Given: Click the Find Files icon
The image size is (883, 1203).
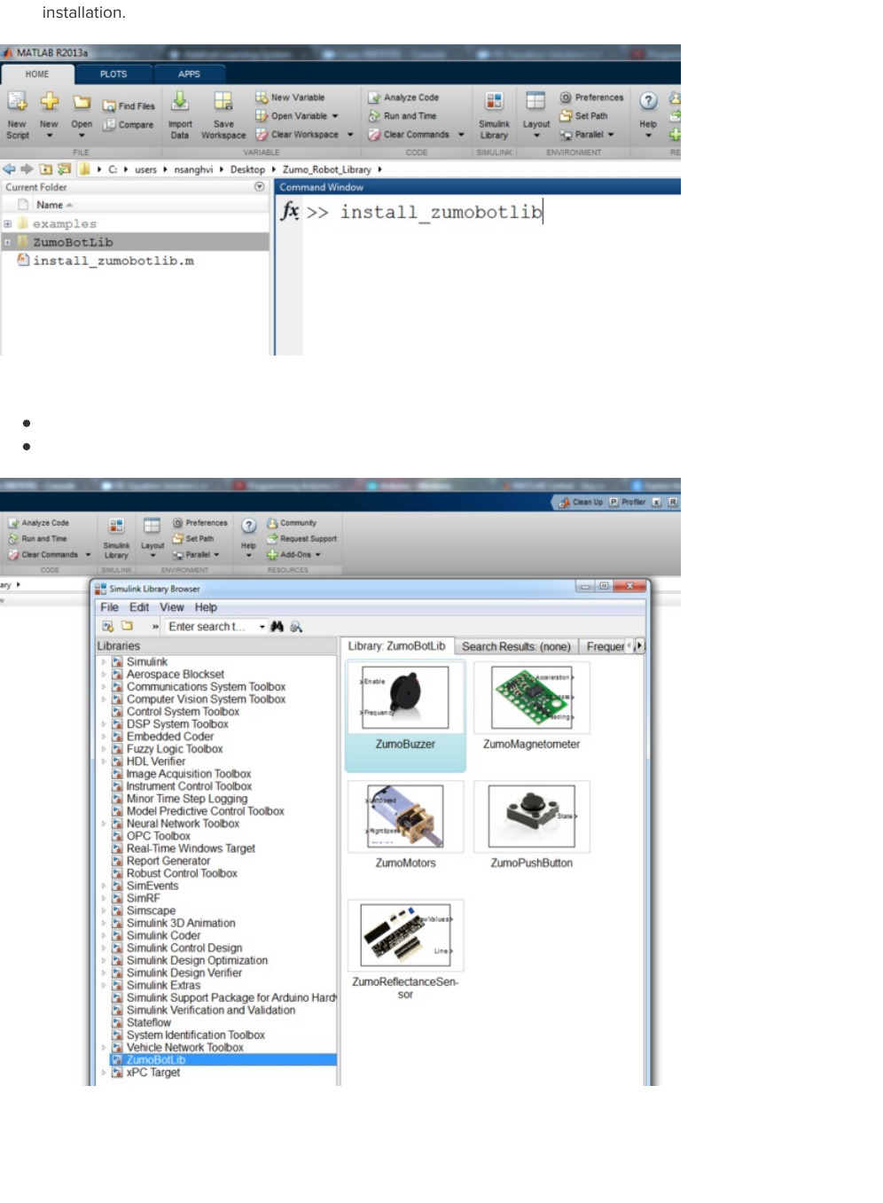Looking at the screenshot, I should click(130, 105).
